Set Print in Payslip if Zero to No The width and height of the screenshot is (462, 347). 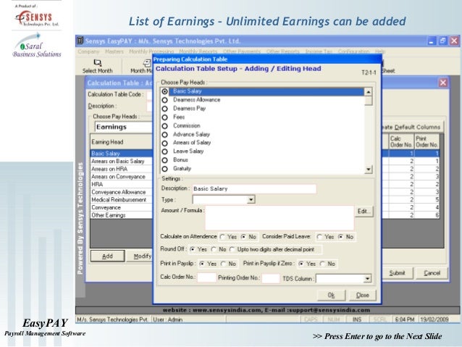pyautogui.click(x=323, y=264)
